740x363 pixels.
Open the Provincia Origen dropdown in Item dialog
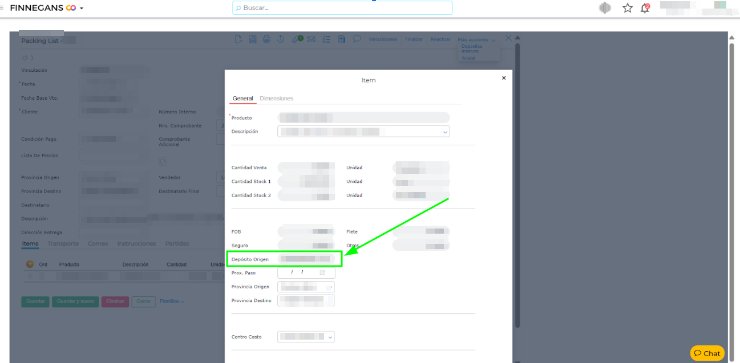[331, 287]
